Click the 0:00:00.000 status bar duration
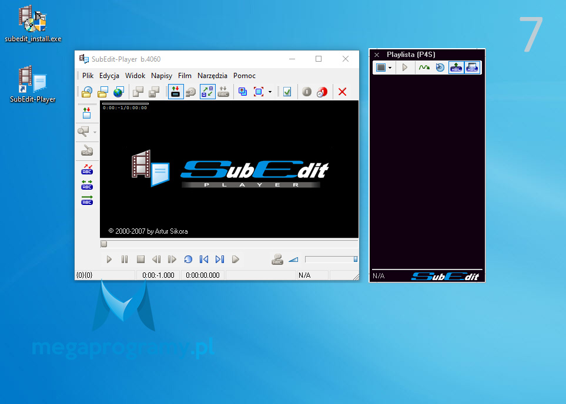566x404 pixels. click(x=203, y=275)
